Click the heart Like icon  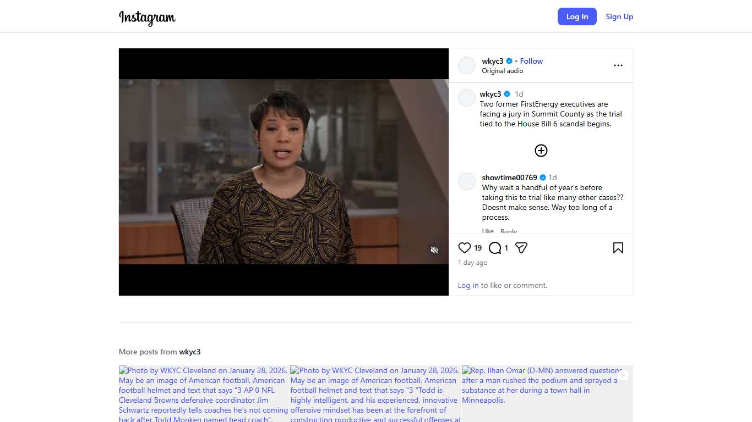point(465,248)
